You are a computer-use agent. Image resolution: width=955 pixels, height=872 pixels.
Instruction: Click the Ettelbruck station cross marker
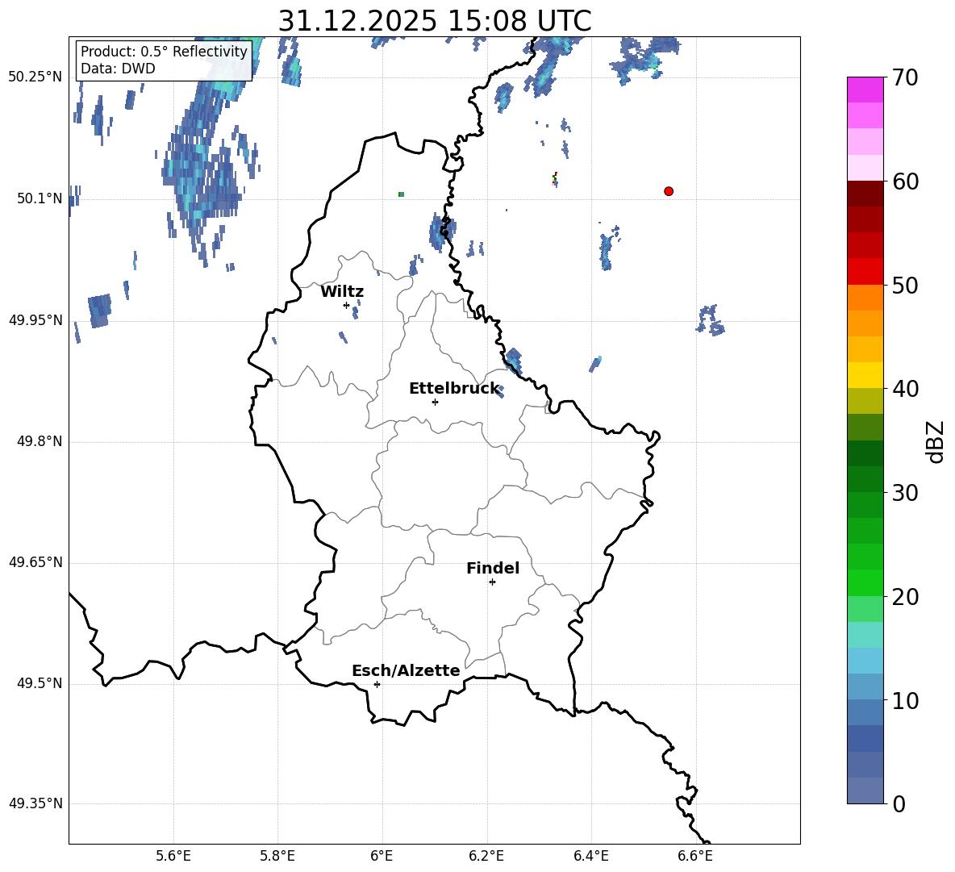pyautogui.click(x=435, y=402)
